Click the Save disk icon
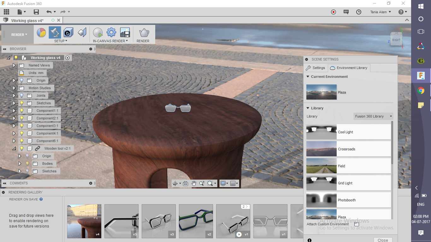Image resolution: width=431 pixels, height=242 pixels. (x=36, y=12)
